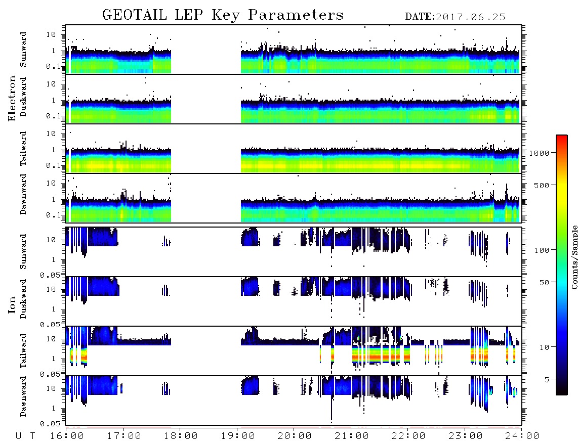Click the 'Counts/Sample' color bar label
Viewport: 578px width, 445px height.
pos(574,257)
